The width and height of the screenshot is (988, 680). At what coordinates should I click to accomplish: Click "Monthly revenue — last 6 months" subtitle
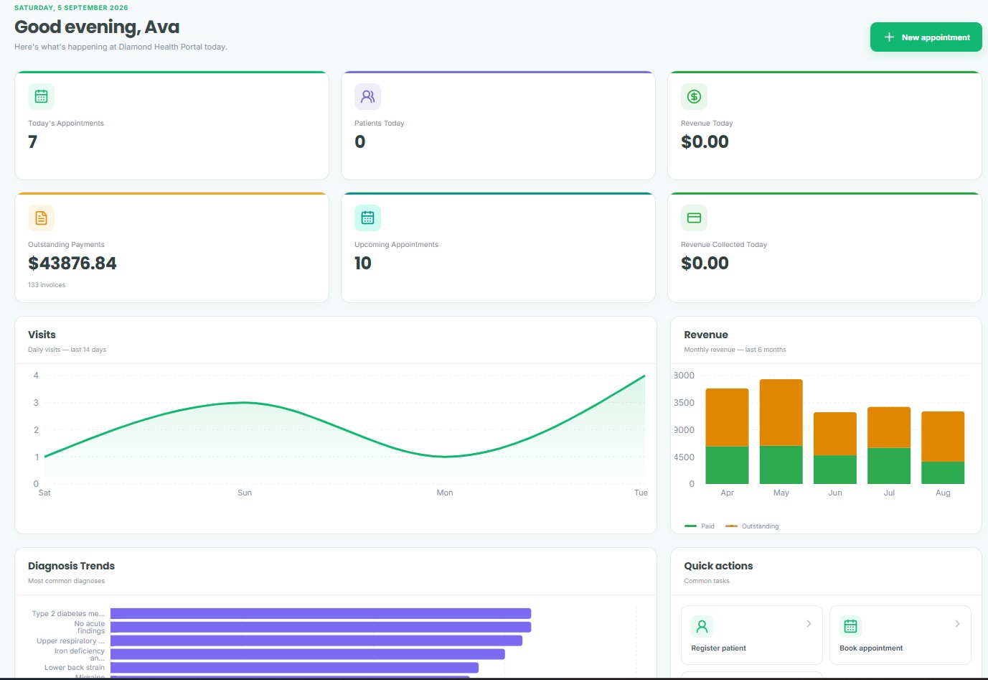735,350
